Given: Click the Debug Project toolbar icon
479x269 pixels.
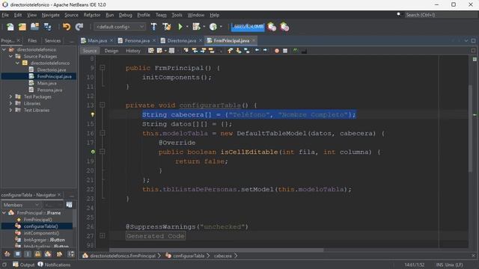Looking at the screenshot, I should [196, 27].
